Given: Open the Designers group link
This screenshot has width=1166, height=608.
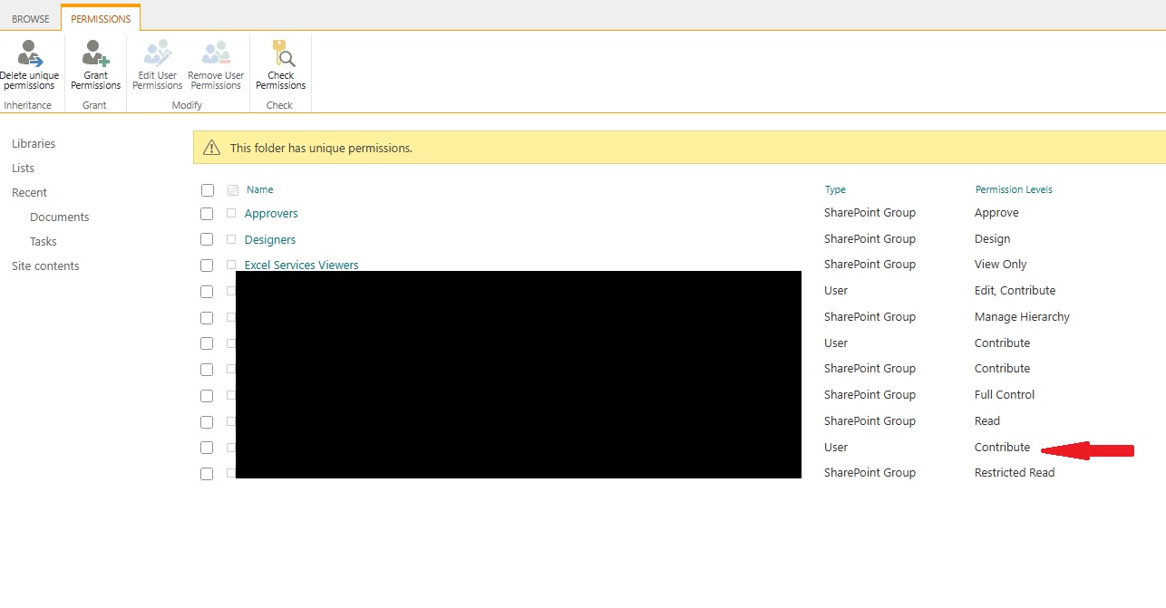Looking at the screenshot, I should (270, 240).
